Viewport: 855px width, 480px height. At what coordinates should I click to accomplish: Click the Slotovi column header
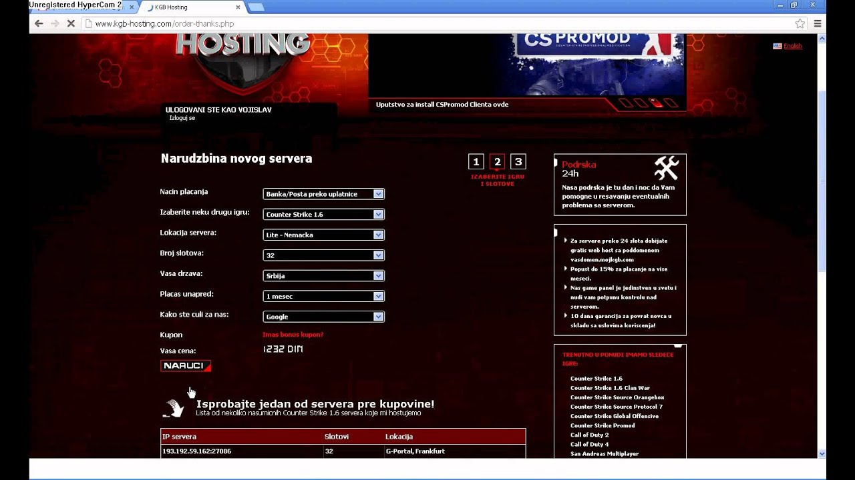click(x=337, y=437)
